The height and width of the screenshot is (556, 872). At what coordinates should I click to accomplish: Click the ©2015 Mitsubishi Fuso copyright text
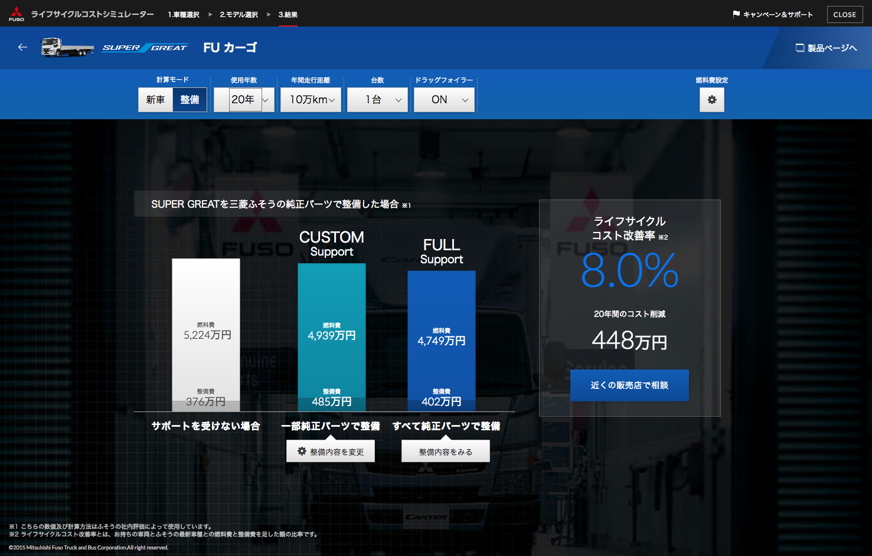[89, 548]
